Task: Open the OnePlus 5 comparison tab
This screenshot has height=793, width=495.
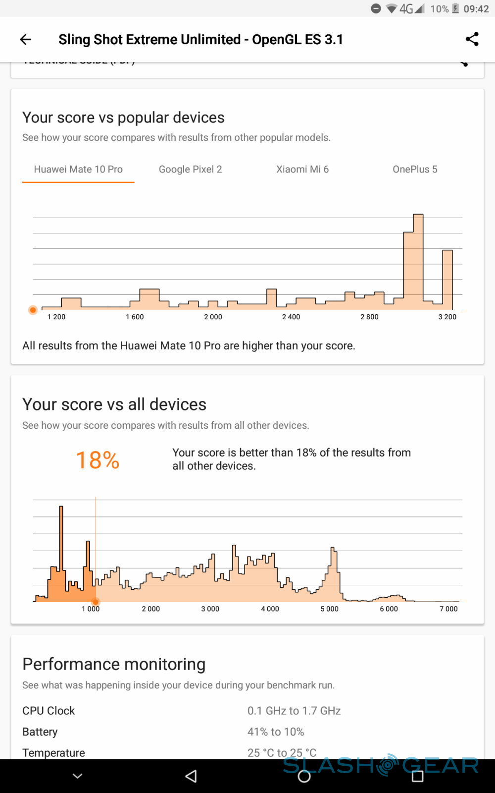Action: pyautogui.click(x=415, y=170)
